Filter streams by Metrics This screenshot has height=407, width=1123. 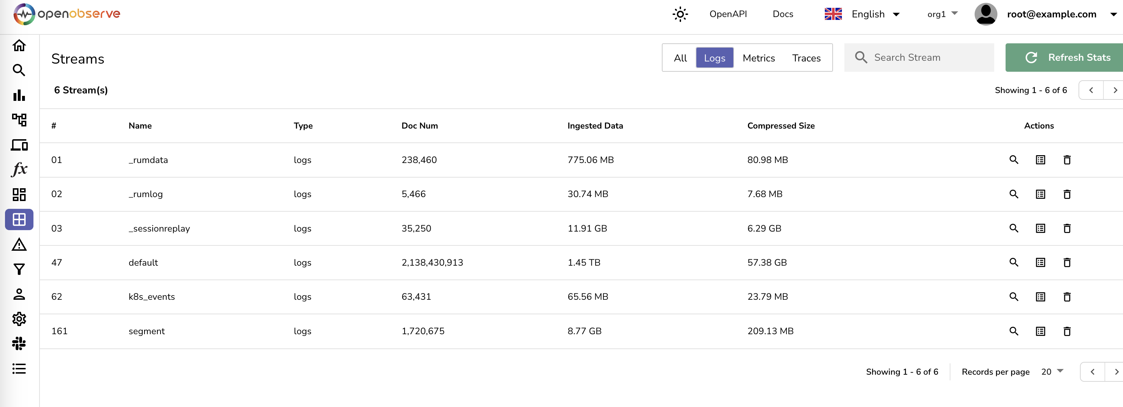click(758, 58)
